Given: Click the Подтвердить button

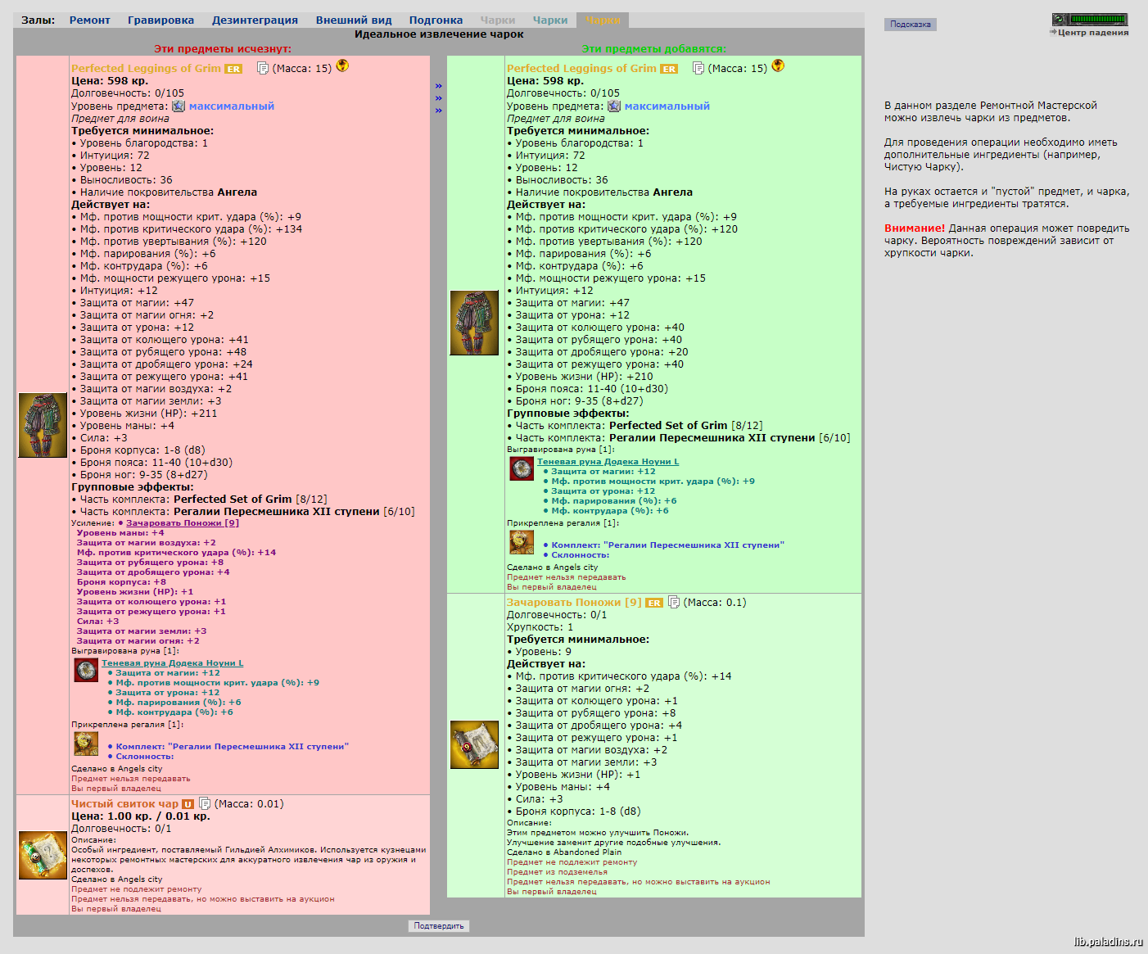Looking at the screenshot, I should tap(439, 926).
